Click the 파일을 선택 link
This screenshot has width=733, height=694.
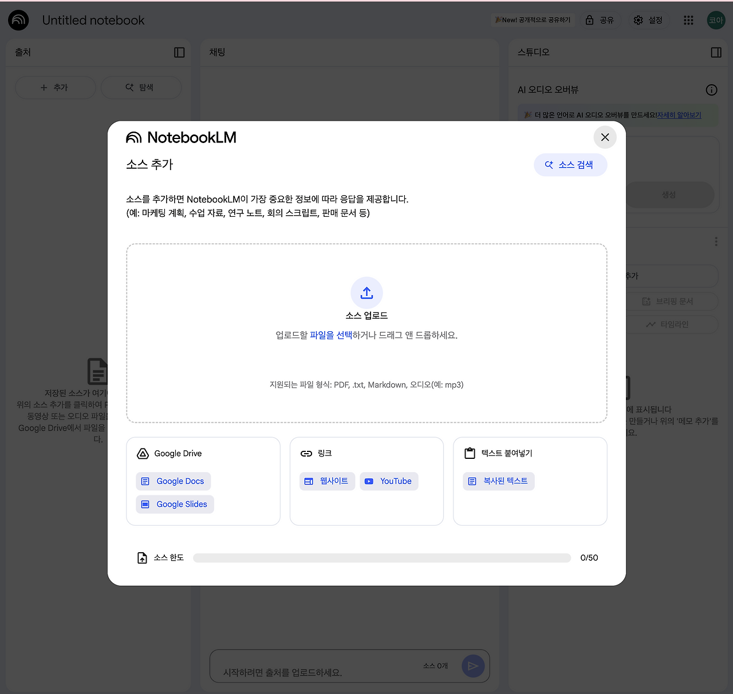[331, 335]
